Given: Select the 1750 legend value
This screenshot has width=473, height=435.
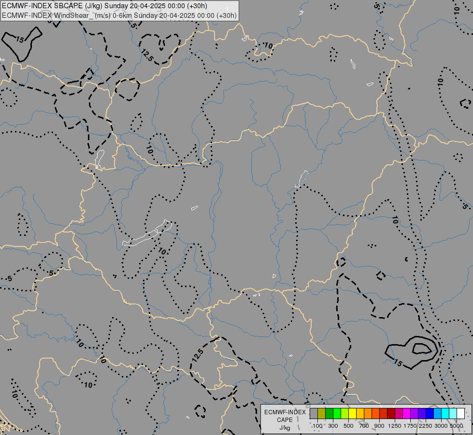Looking at the screenshot, I should (410, 426).
